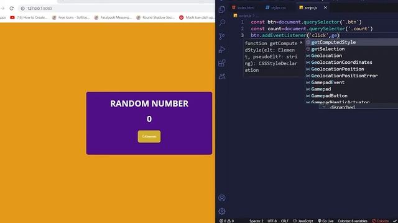Change encoding via UTF-8 status item
The image size is (398, 223).
(272, 221)
